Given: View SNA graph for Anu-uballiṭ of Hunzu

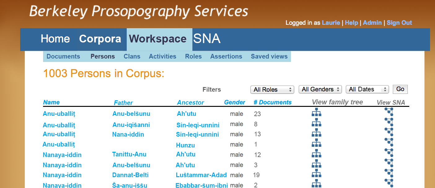Looking at the screenshot, I should point(389,143).
